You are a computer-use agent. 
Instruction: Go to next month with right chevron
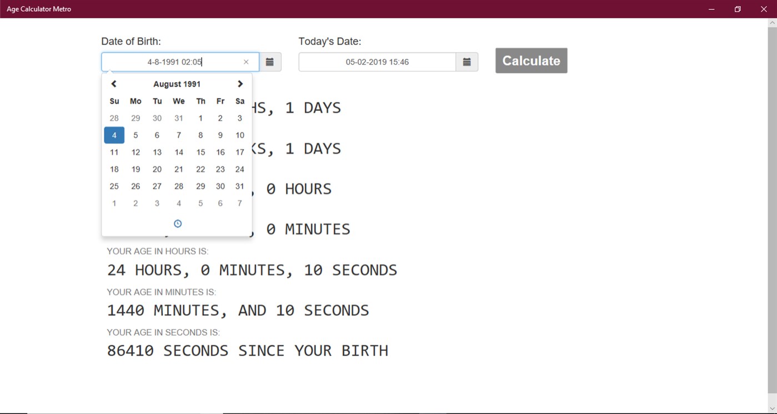(240, 84)
